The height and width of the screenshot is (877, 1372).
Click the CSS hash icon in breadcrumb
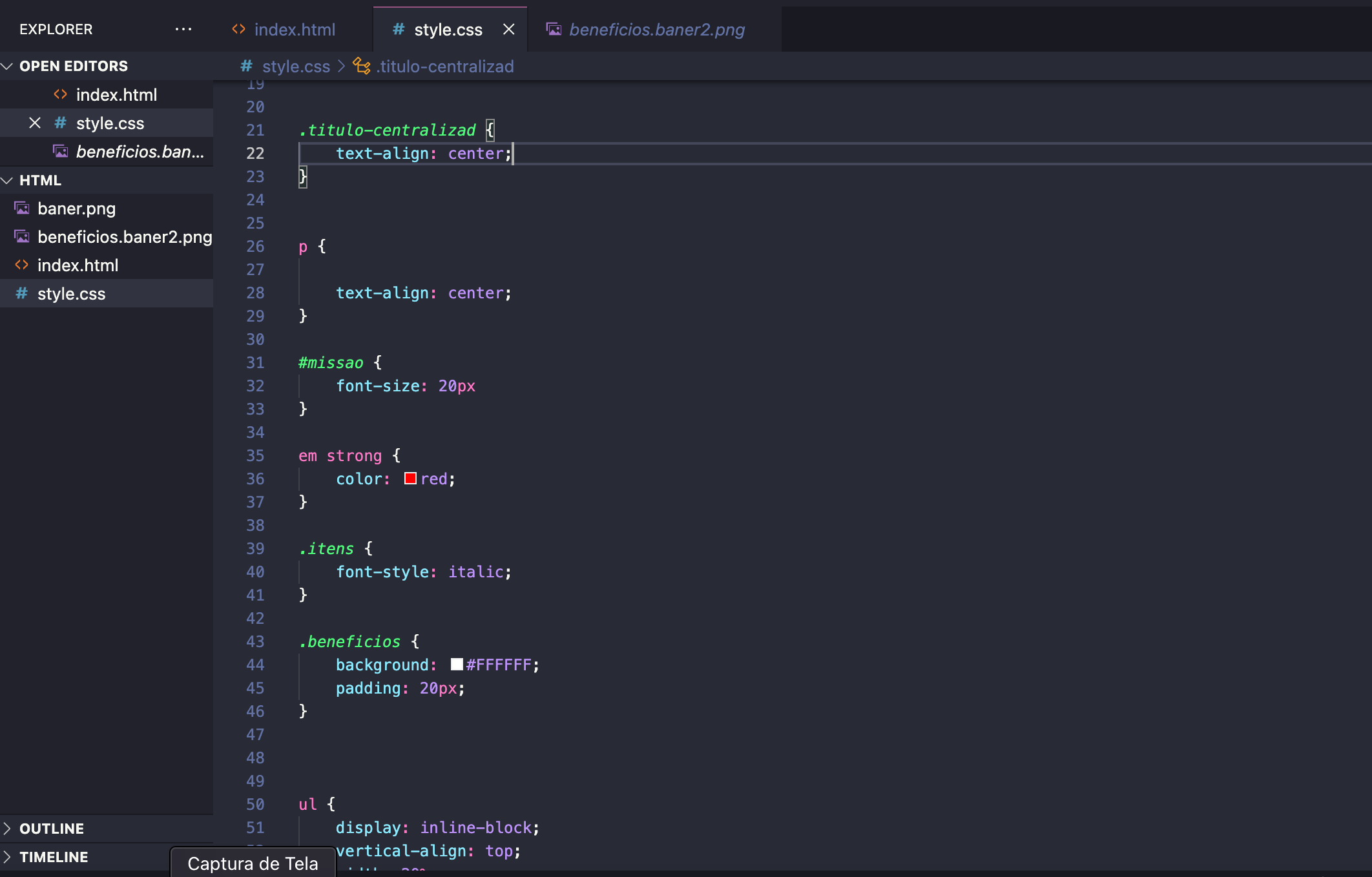click(246, 66)
